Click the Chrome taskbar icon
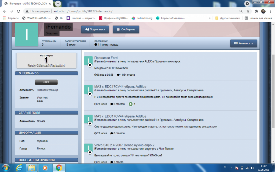 pyautogui.click(x=59, y=168)
